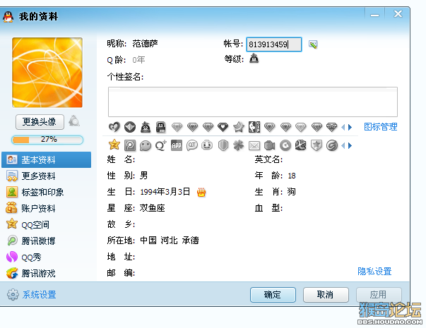Click the penguin card icon in the top icon row
The width and height of the screenshot is (426, 328).
(x=161, y=127)
